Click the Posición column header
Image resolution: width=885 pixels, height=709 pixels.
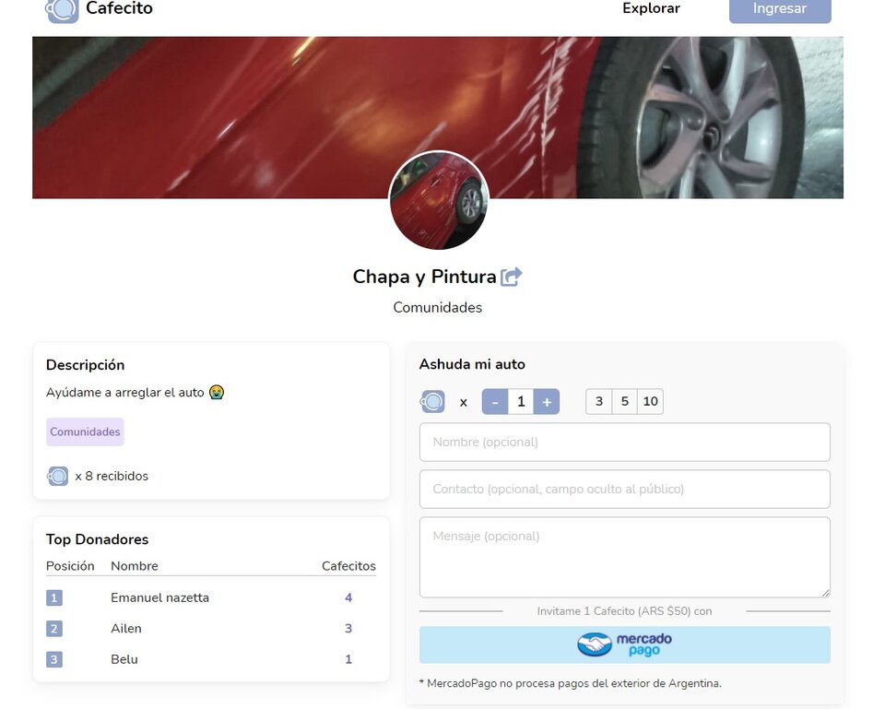click(70, 566)
